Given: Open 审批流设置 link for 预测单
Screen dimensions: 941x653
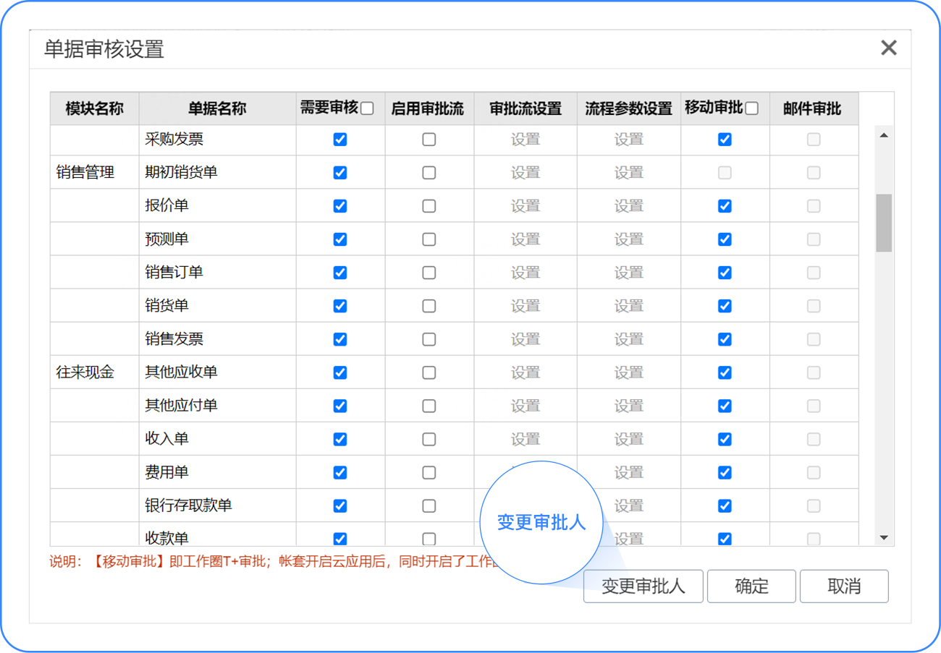Looking at the screenshot, I should pos(525,239).
